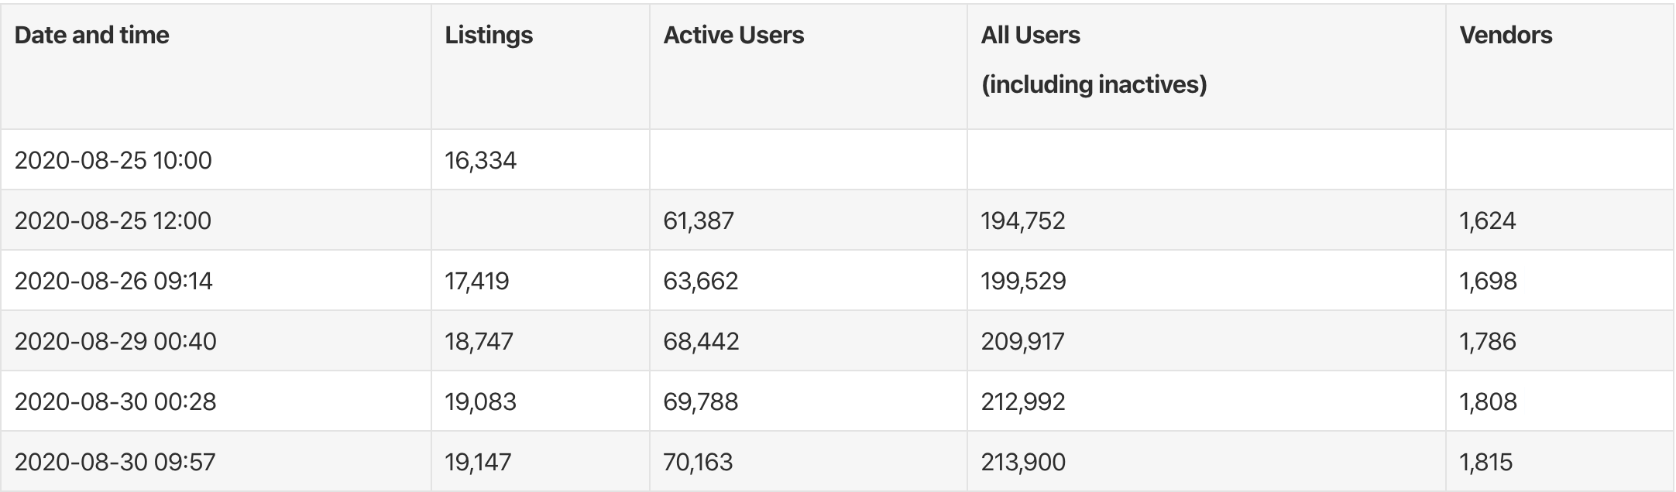
Task: Select vendors value 1,786
Action: pyautogui.click(x=1487, y=341)
